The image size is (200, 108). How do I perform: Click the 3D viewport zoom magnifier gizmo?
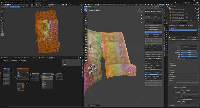coord(141,16)
